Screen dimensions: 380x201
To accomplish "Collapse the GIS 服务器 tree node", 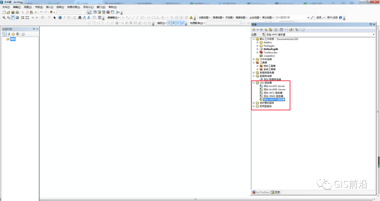I will pyautogui.click(x=254, y=83).
